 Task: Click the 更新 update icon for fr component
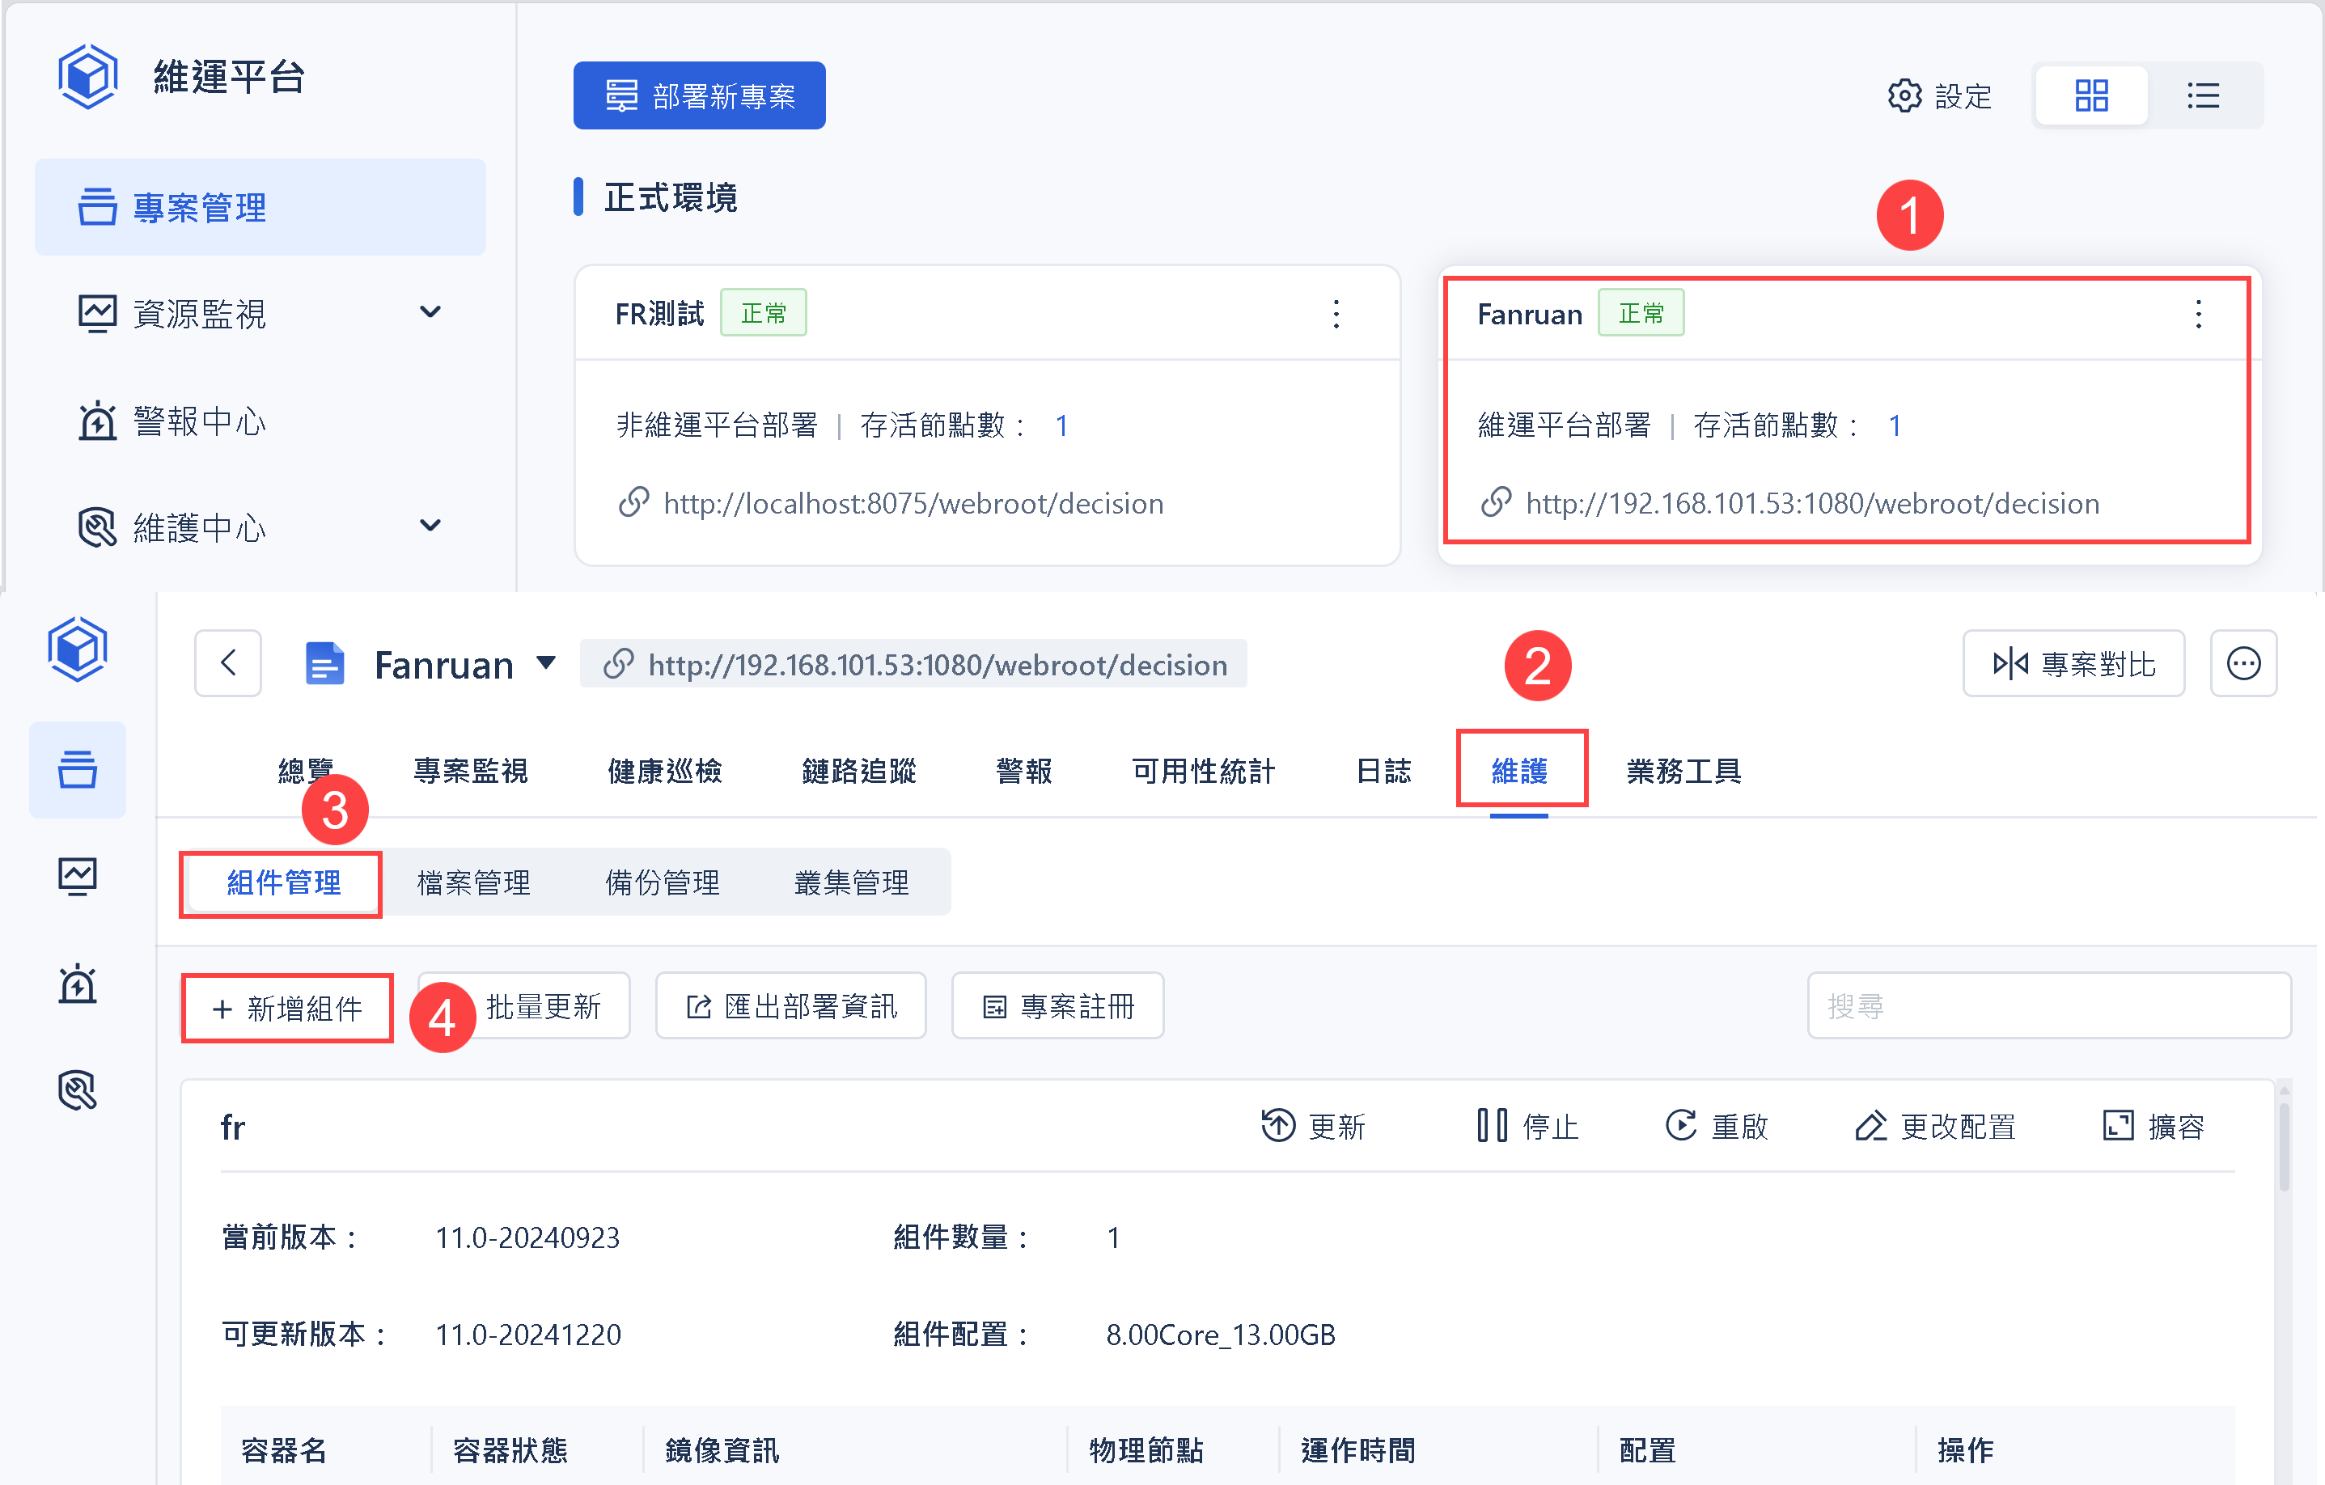pos(1277,1126)
